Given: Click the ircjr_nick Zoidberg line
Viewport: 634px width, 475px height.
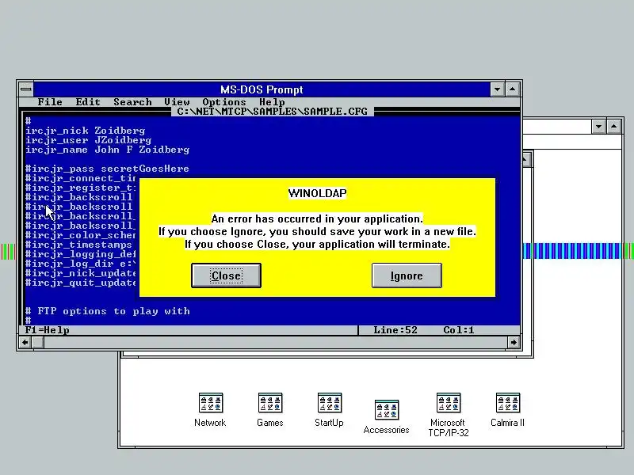Looking at the screenshot, I should pyautogui.click(x=86, y=131).
